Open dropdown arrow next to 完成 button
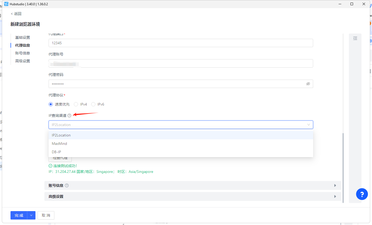 click(x=31, y=215)
